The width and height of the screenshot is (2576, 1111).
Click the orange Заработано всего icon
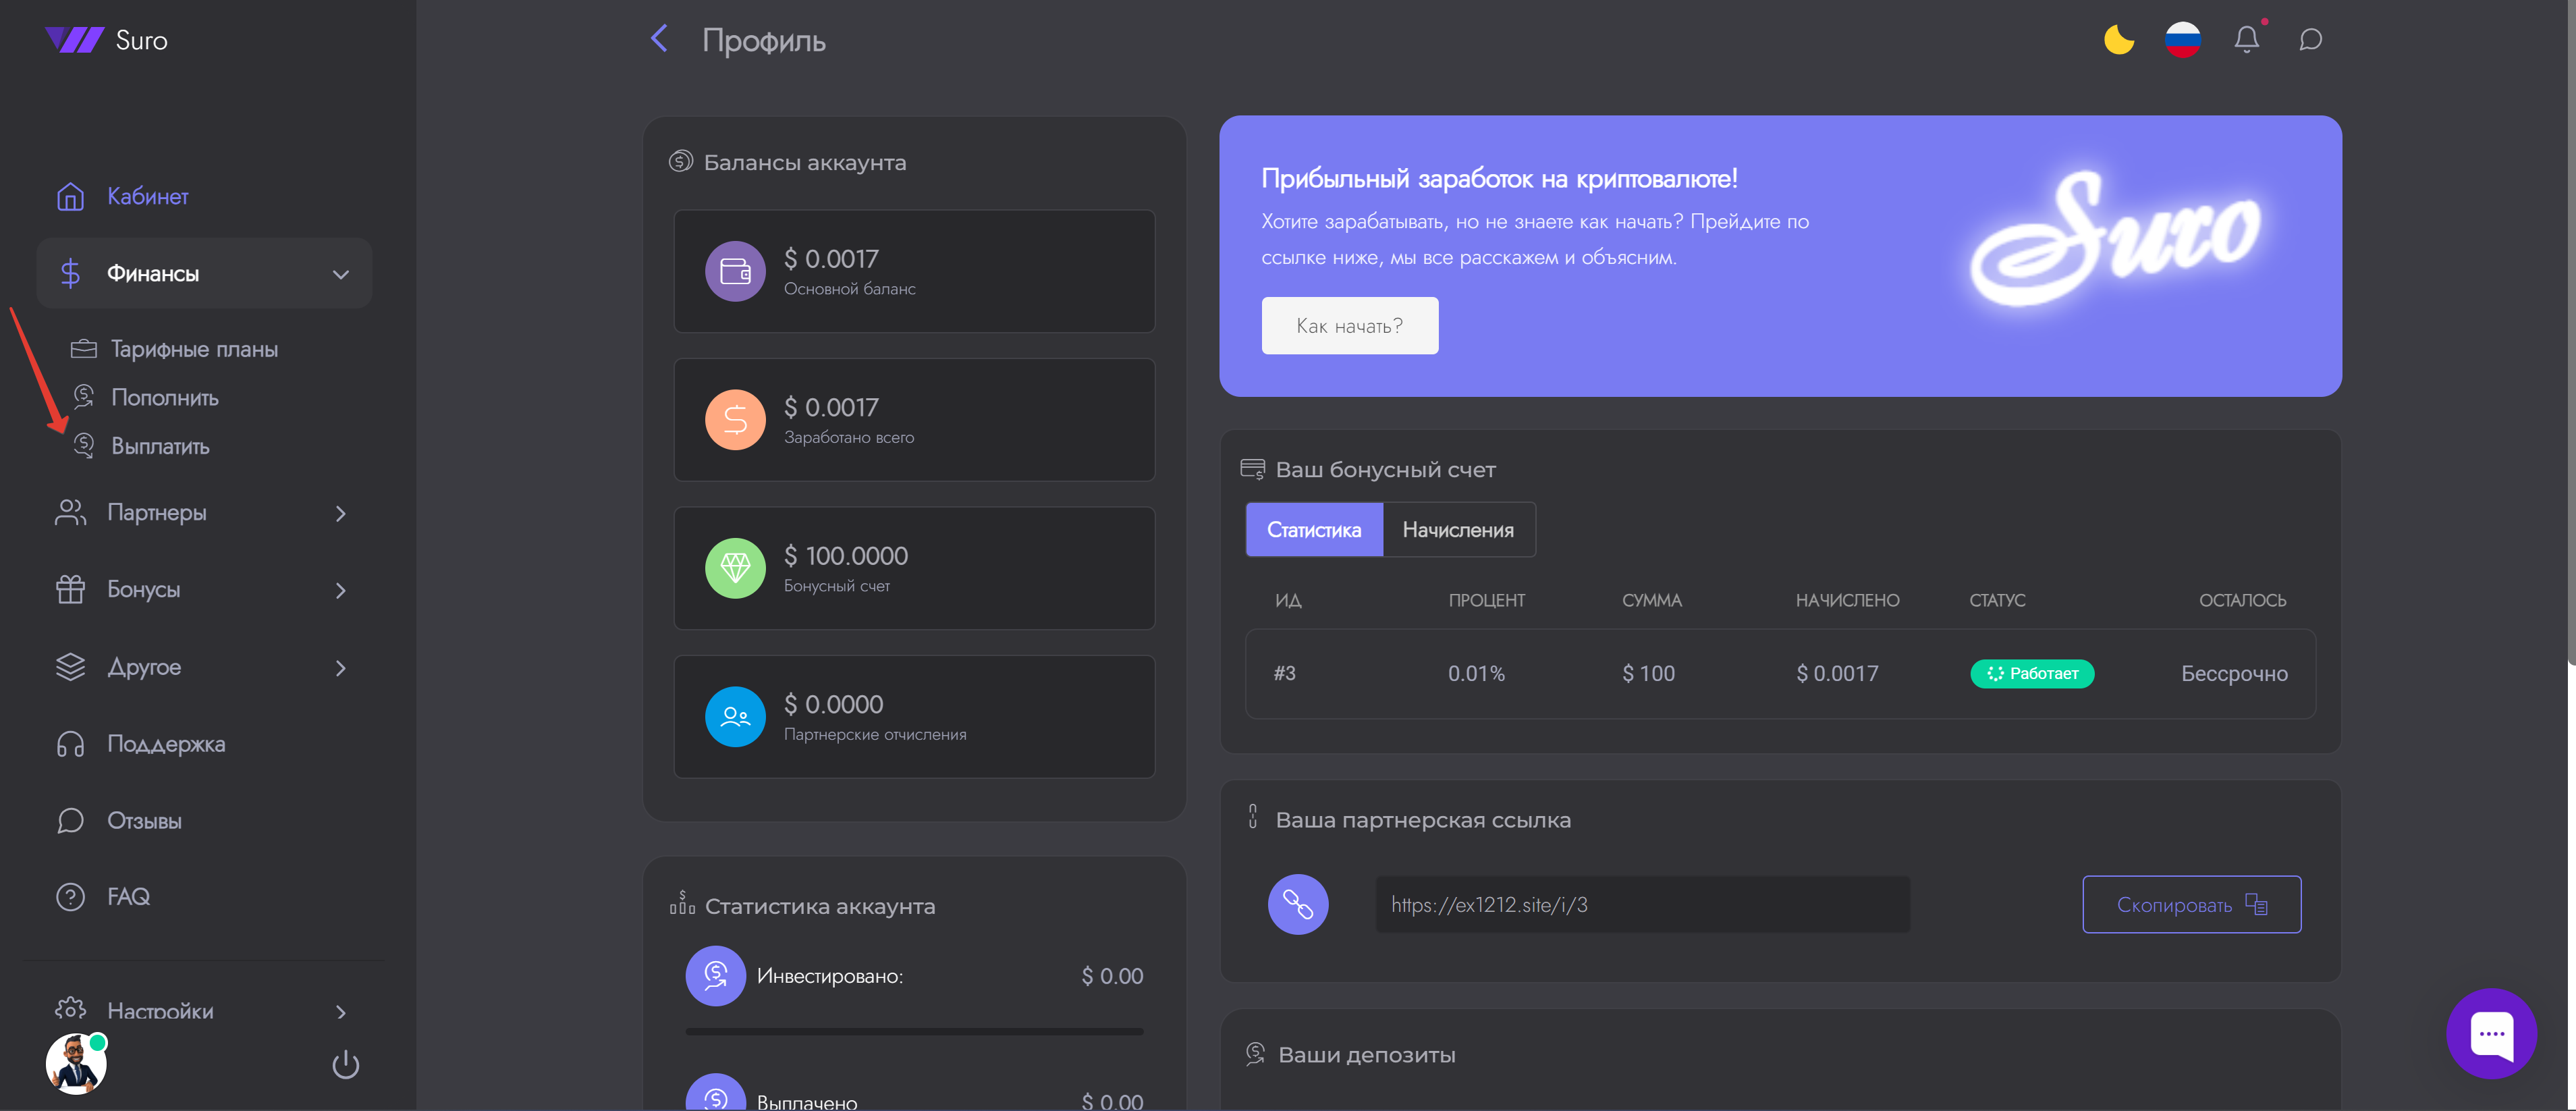pos(735,419)
